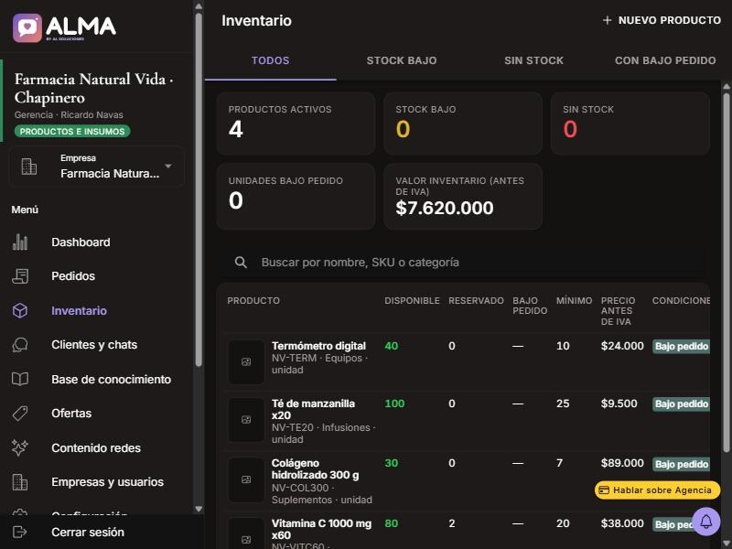The height and width of the screenshot is (549, 732).
Task: Click the Disponible column header
Action: (x=413, y=301)
